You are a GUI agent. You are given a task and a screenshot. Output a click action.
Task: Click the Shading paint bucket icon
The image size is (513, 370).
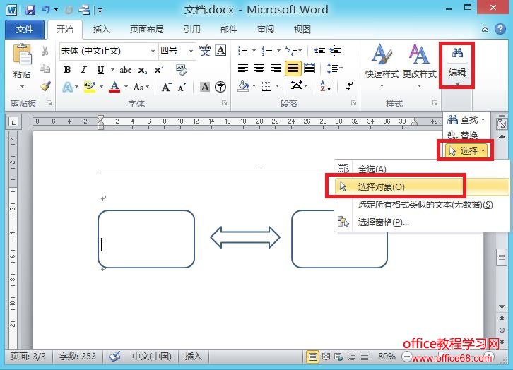pos(243,86)
